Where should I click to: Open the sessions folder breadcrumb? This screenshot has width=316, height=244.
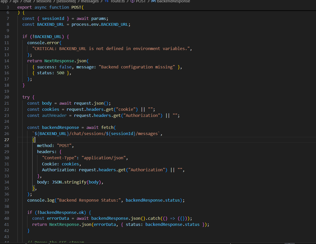click(x=44, y=1)
